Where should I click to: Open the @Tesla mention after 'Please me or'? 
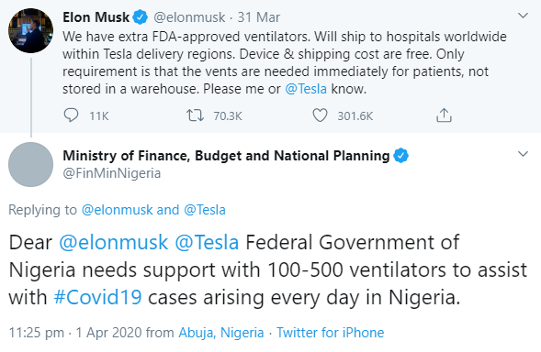click(306, 89)
